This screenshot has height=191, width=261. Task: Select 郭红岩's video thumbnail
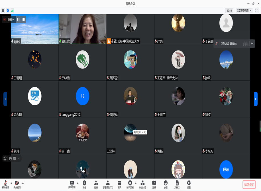click(83, 29)
